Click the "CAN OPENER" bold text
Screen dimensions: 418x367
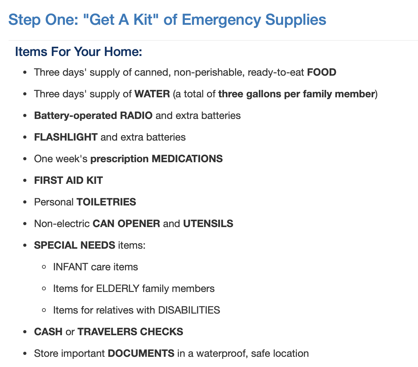coord(126,224)
